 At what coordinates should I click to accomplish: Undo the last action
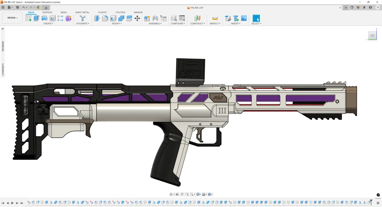tap(24, 7)
